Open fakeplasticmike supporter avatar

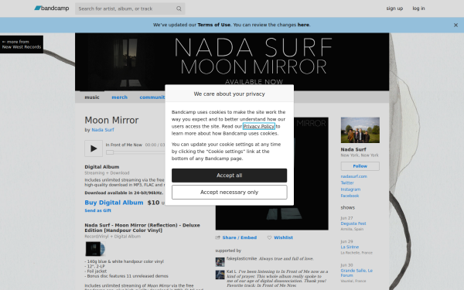point(220,262)
